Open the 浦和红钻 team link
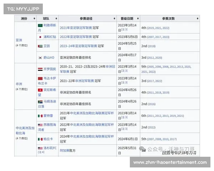The image size is (214, 171). pos(50,37)
